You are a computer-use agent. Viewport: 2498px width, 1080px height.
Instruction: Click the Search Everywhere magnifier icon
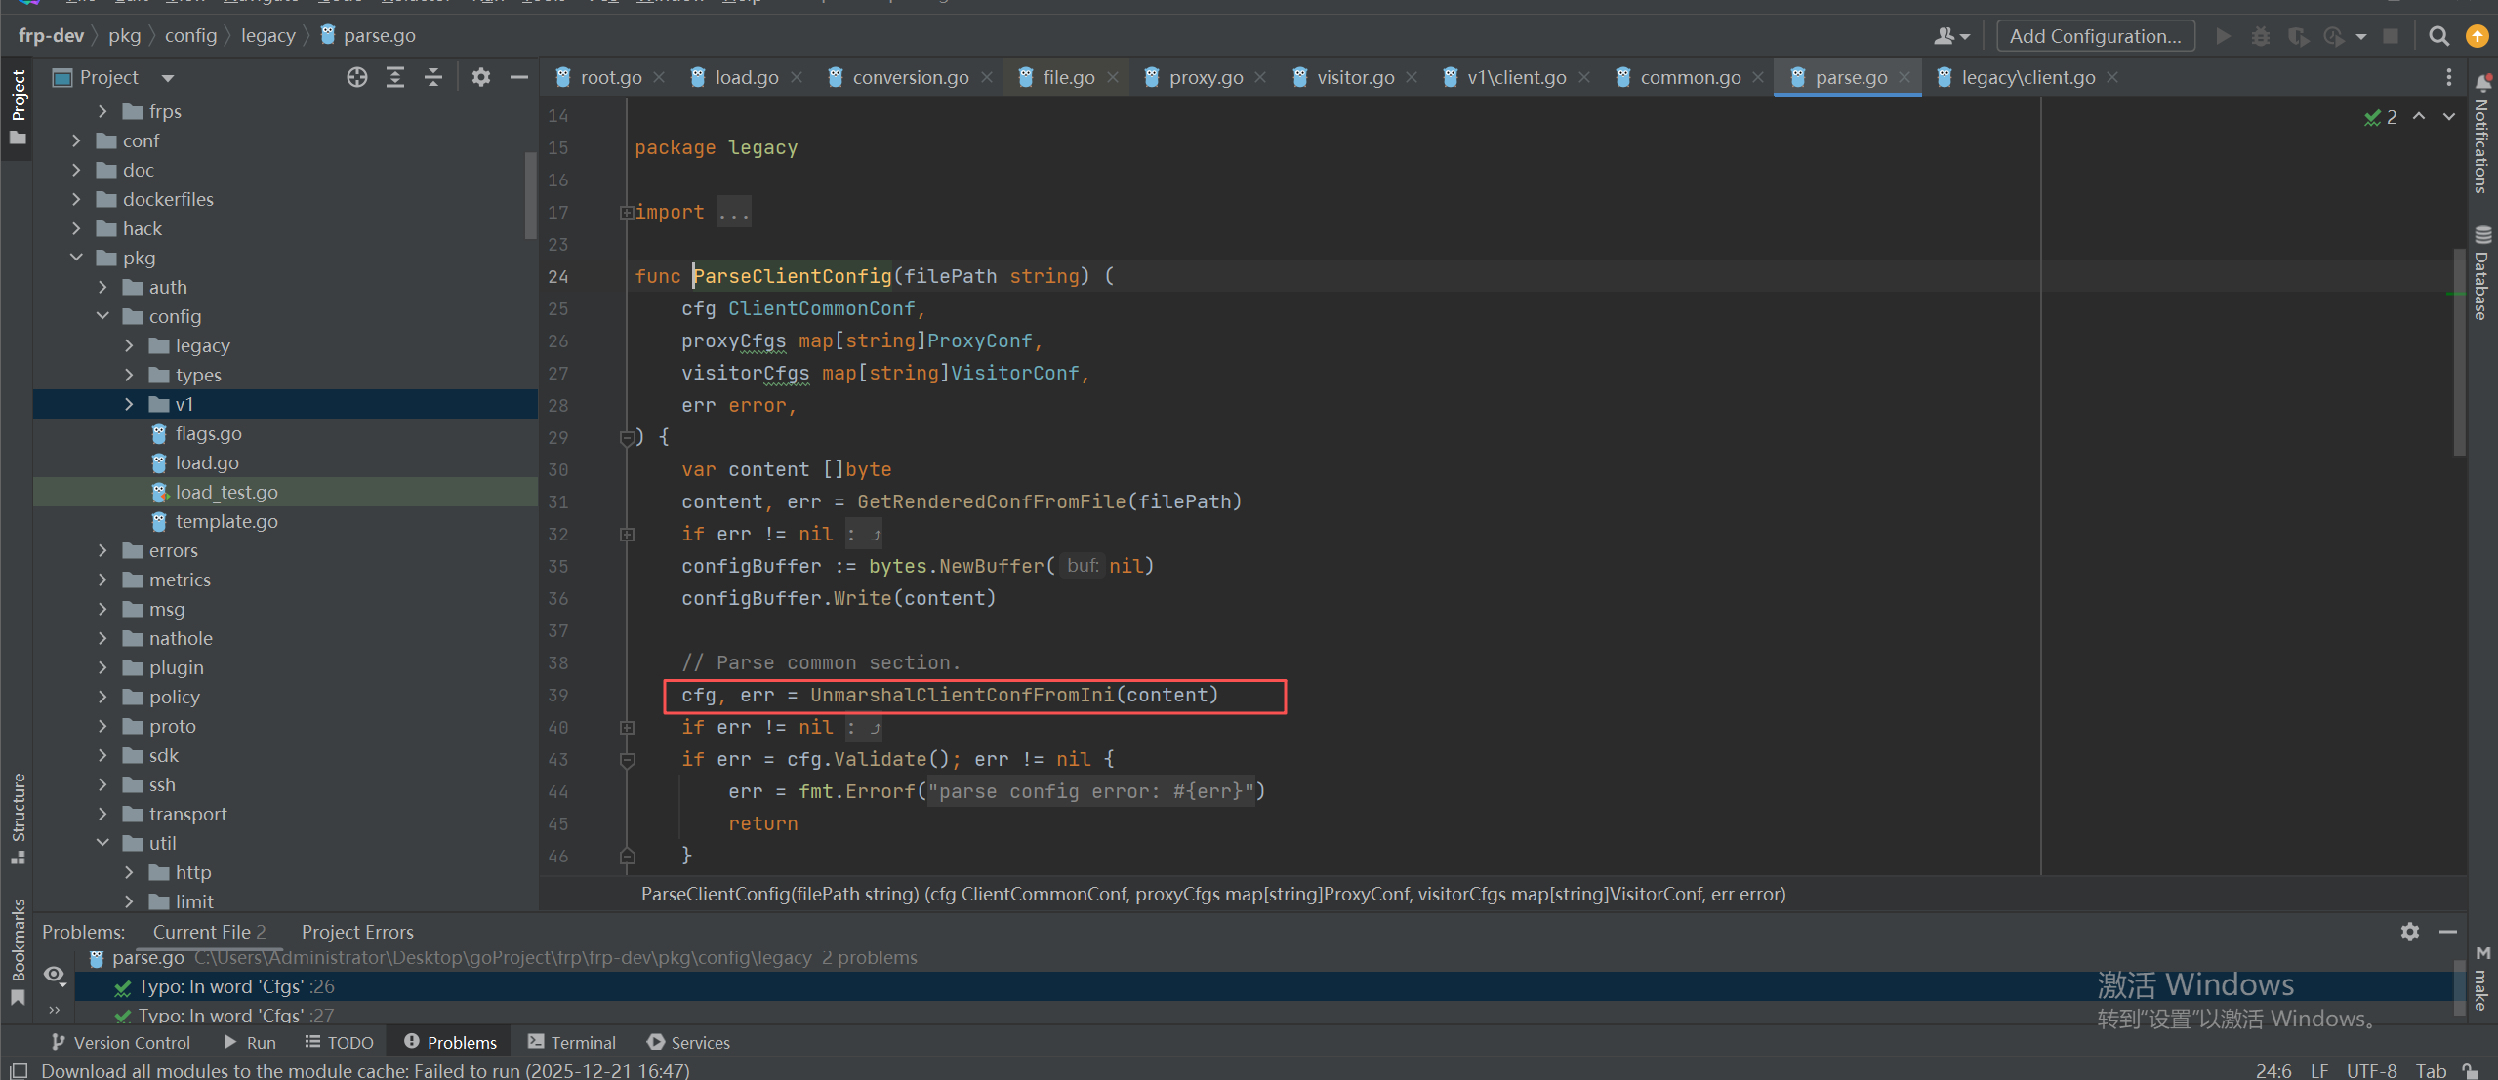pos(2438,36)
